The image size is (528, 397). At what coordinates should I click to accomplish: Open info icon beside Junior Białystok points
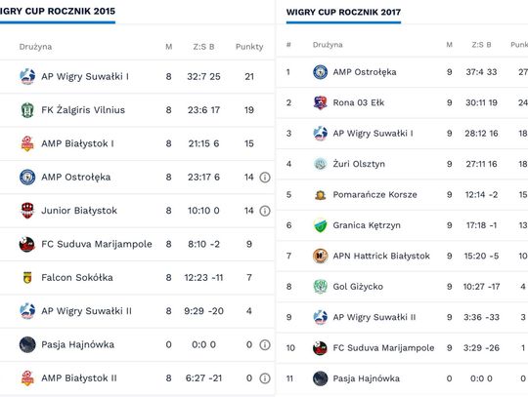[x=265, y=211]
